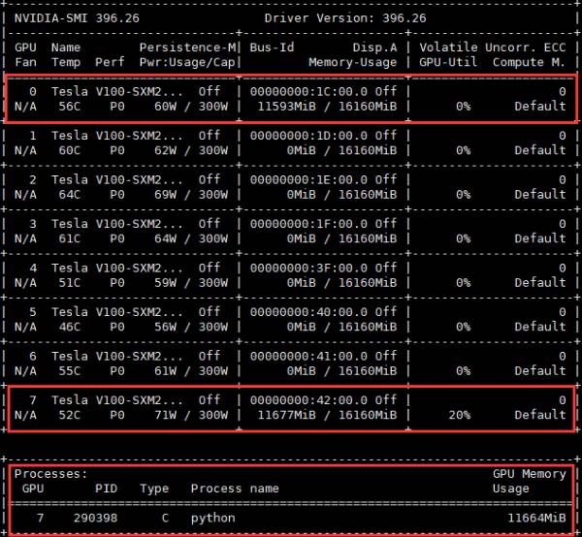The width and height of the screenshot is (582, 537).
Task: Select the PID column header
Action: pos(106,489)
